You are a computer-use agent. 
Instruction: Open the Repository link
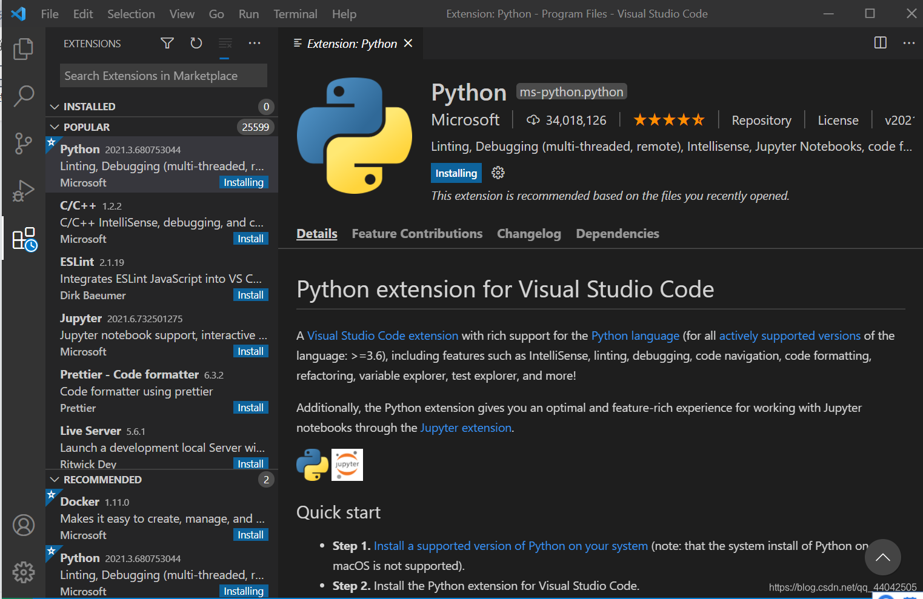click(x=761, y=120)
